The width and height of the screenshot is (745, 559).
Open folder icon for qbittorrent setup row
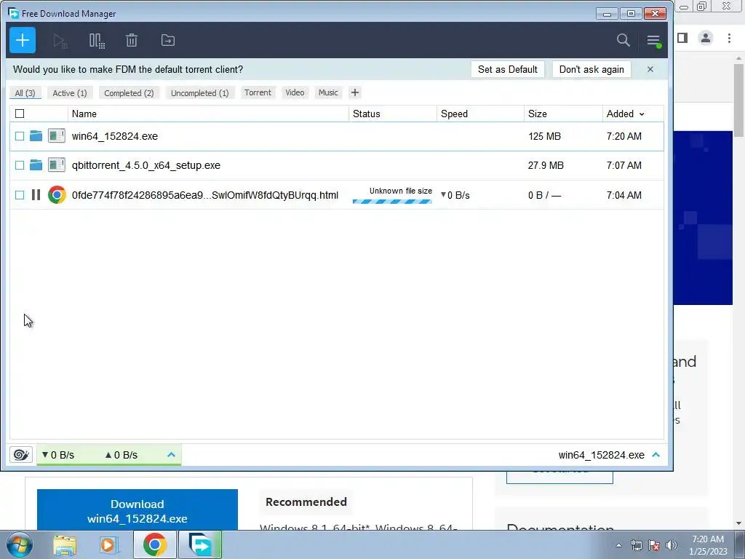pos(36,165)
